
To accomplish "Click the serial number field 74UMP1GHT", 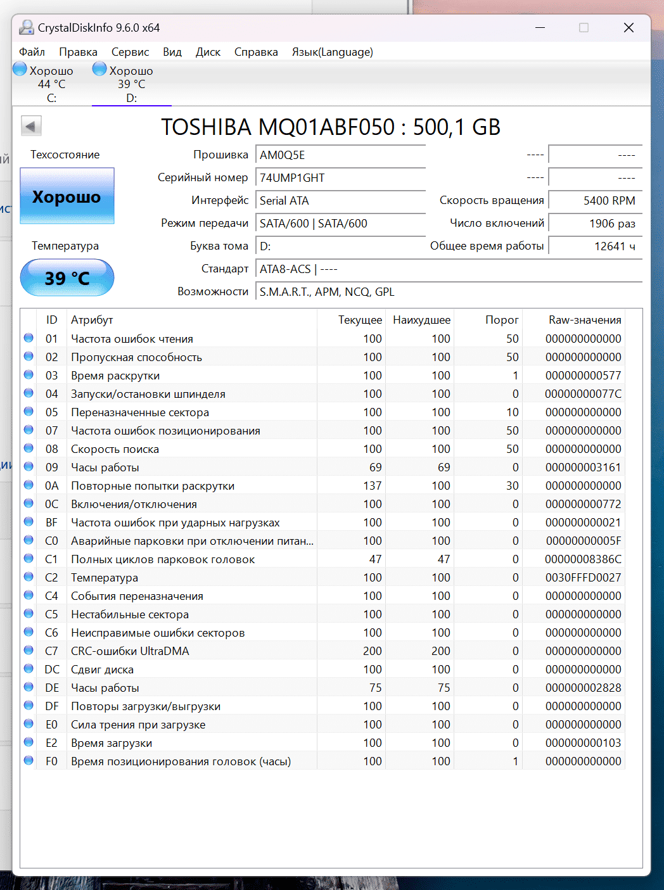I will [x=340, y=178].
